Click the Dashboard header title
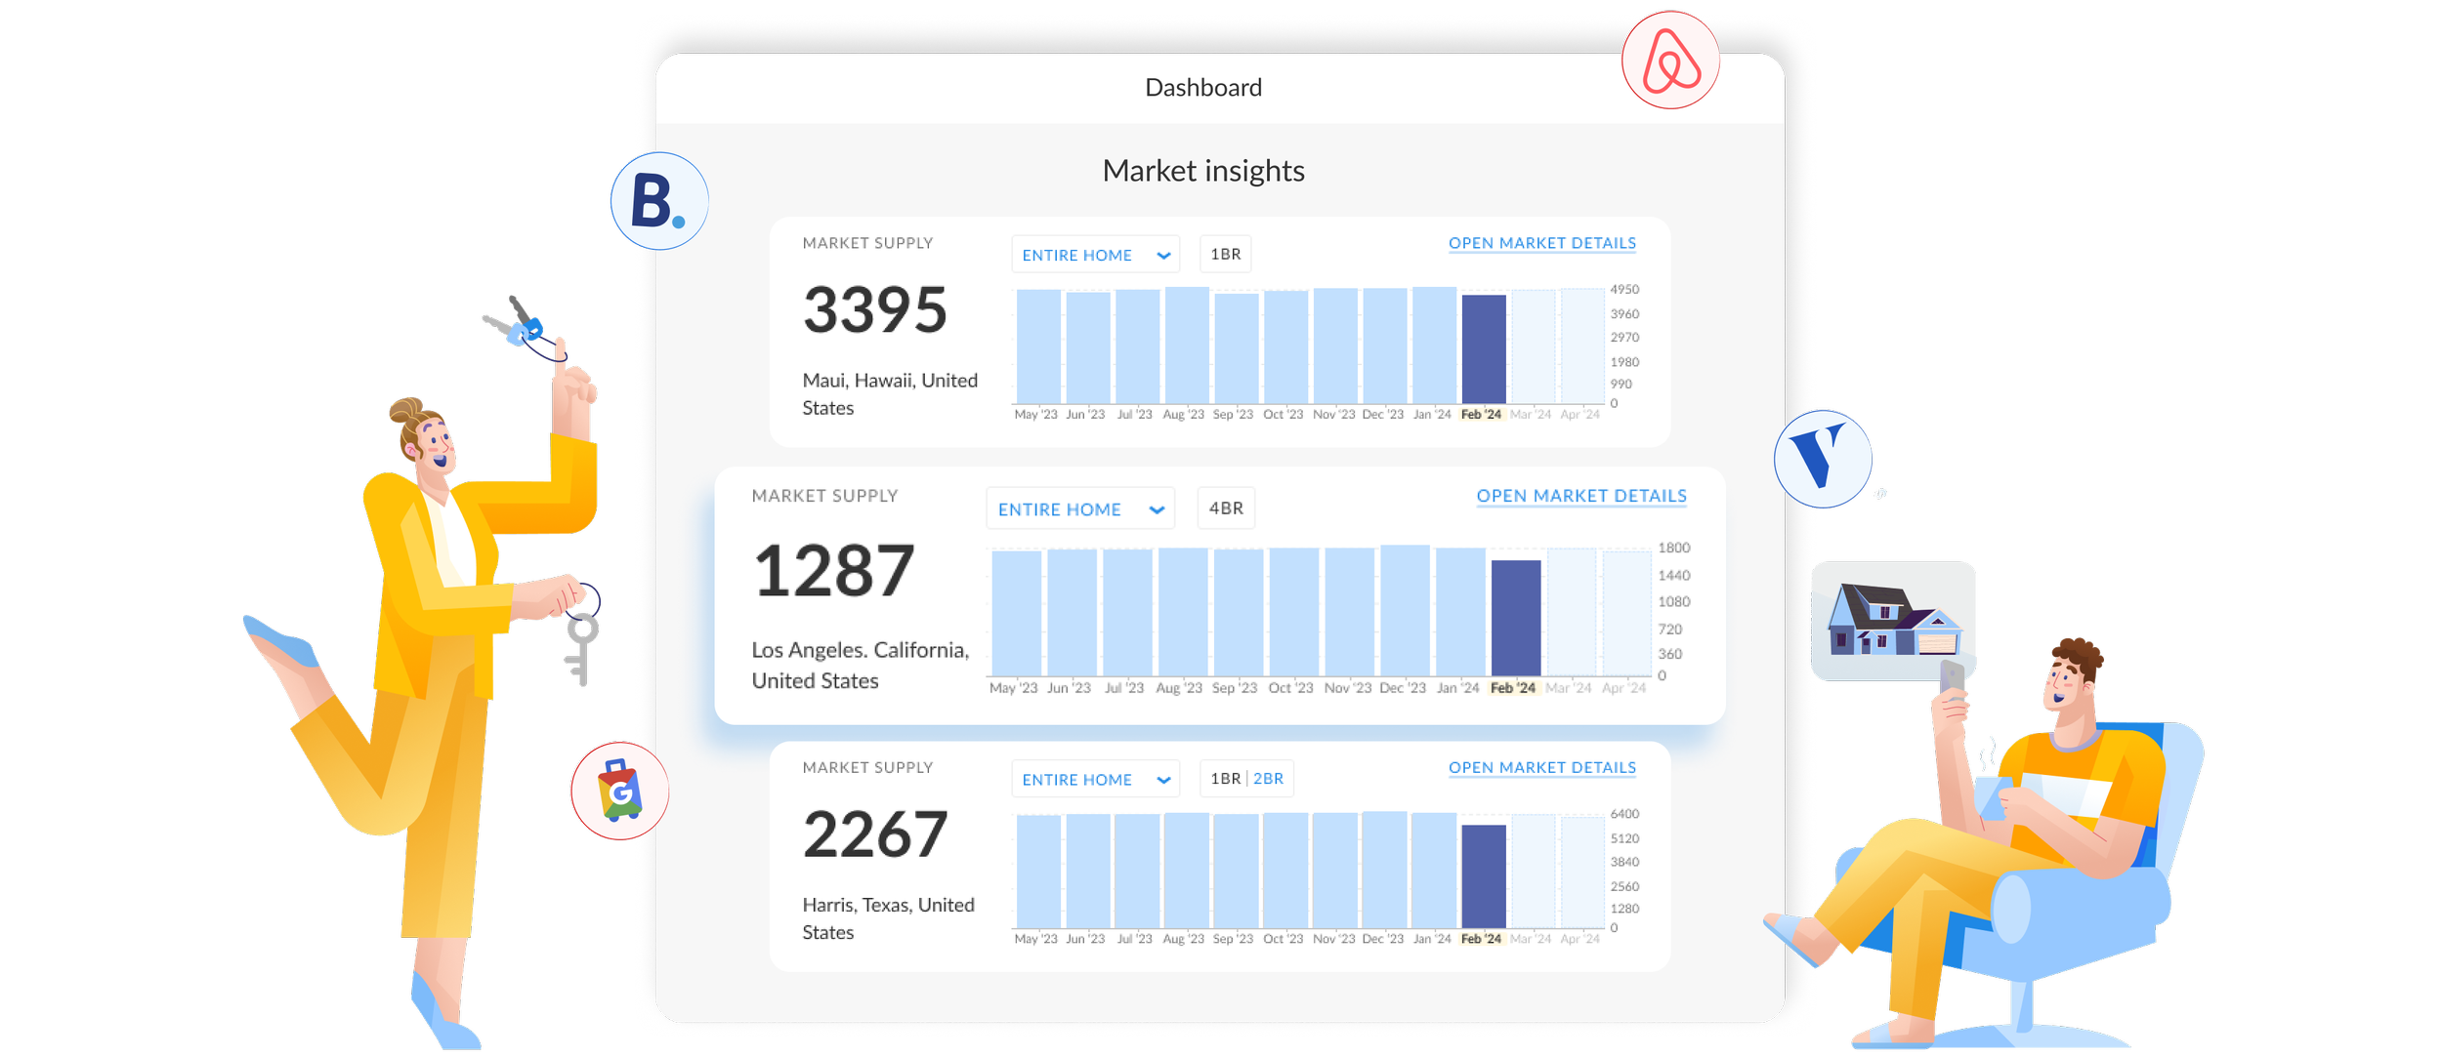This screenshot has width=2442, height=1057. pos(1203,88)
